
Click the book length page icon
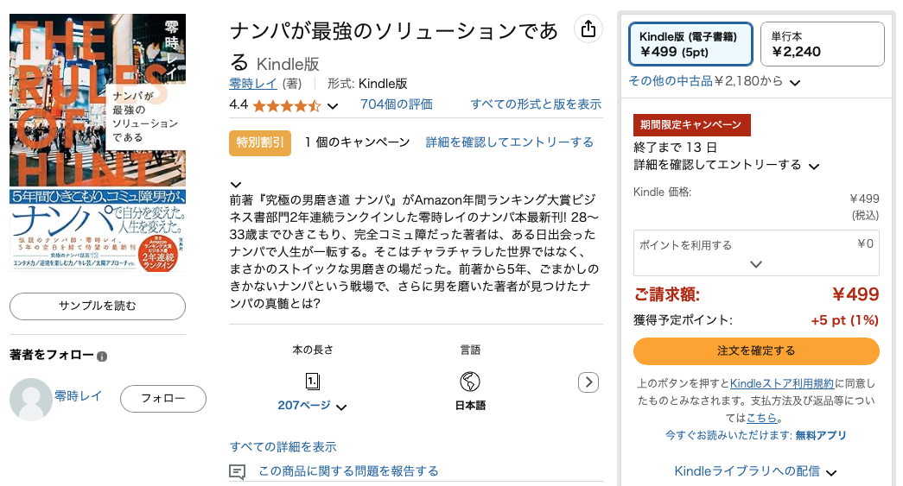click(x=312, y=382)
